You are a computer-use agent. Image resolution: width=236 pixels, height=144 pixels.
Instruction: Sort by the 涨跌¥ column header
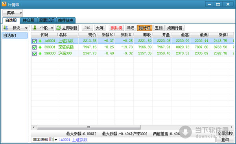click(124, 35)
